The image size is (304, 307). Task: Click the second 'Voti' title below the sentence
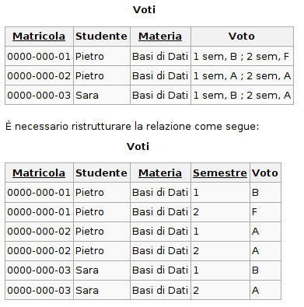(x=138, y=146)
